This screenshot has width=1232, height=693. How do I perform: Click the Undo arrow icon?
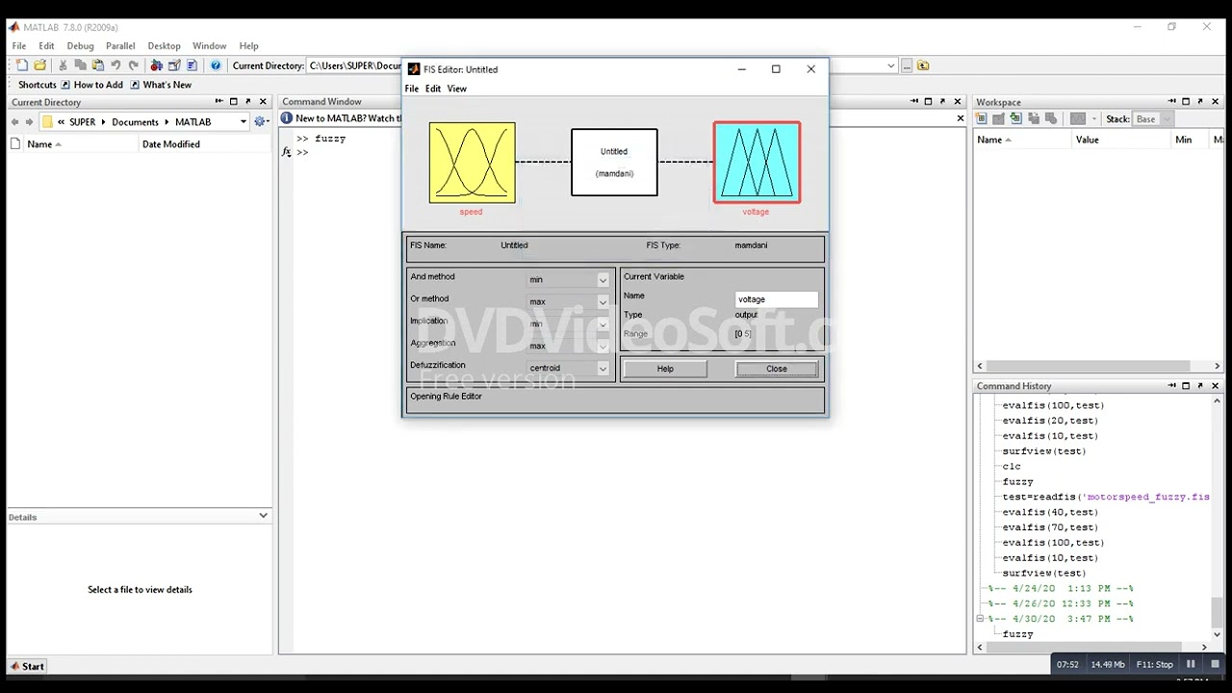coord(115,65)
